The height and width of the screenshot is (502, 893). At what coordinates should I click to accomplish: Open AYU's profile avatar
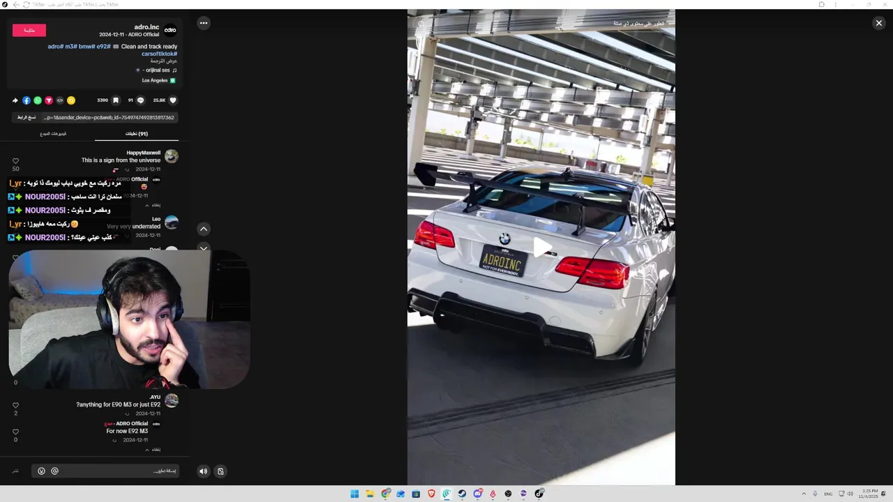(171, 401)
